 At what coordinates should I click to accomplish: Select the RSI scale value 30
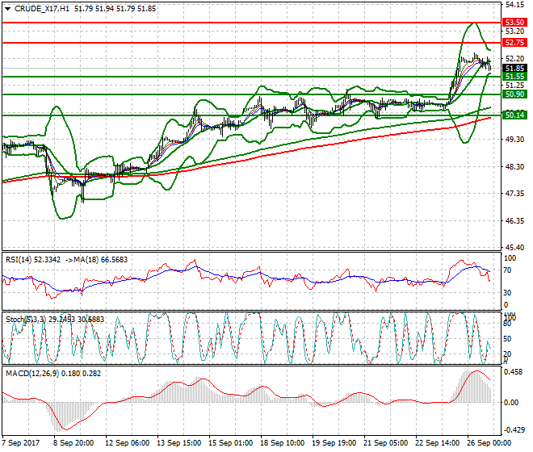coord(507,293)
